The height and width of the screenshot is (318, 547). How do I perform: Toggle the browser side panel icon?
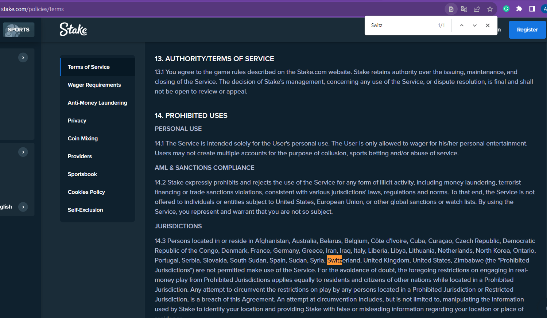532,9
